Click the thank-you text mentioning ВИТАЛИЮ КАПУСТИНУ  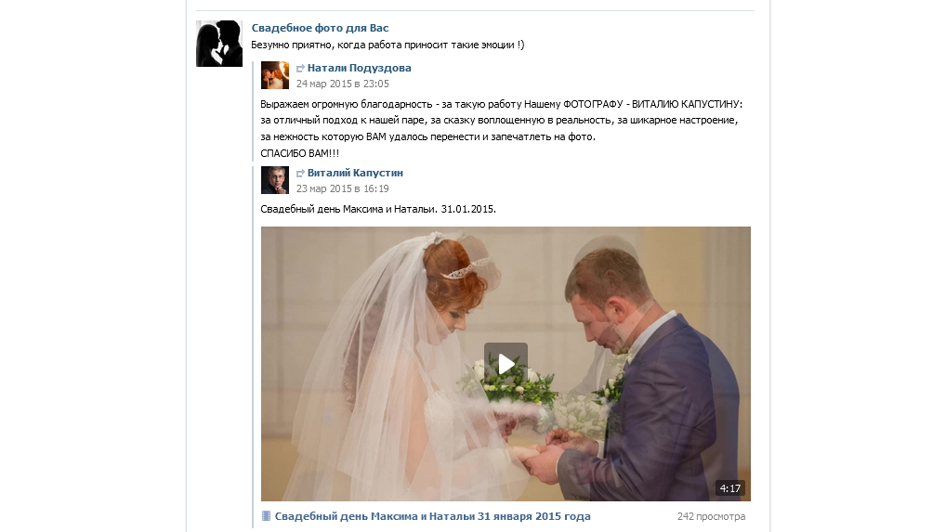click(502, 128)
